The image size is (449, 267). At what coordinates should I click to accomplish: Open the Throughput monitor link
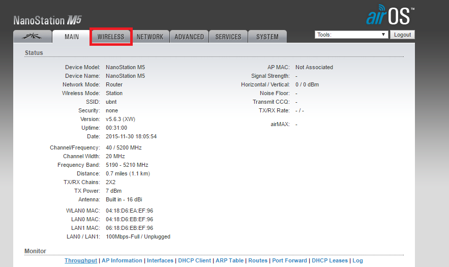click(81, 260)
